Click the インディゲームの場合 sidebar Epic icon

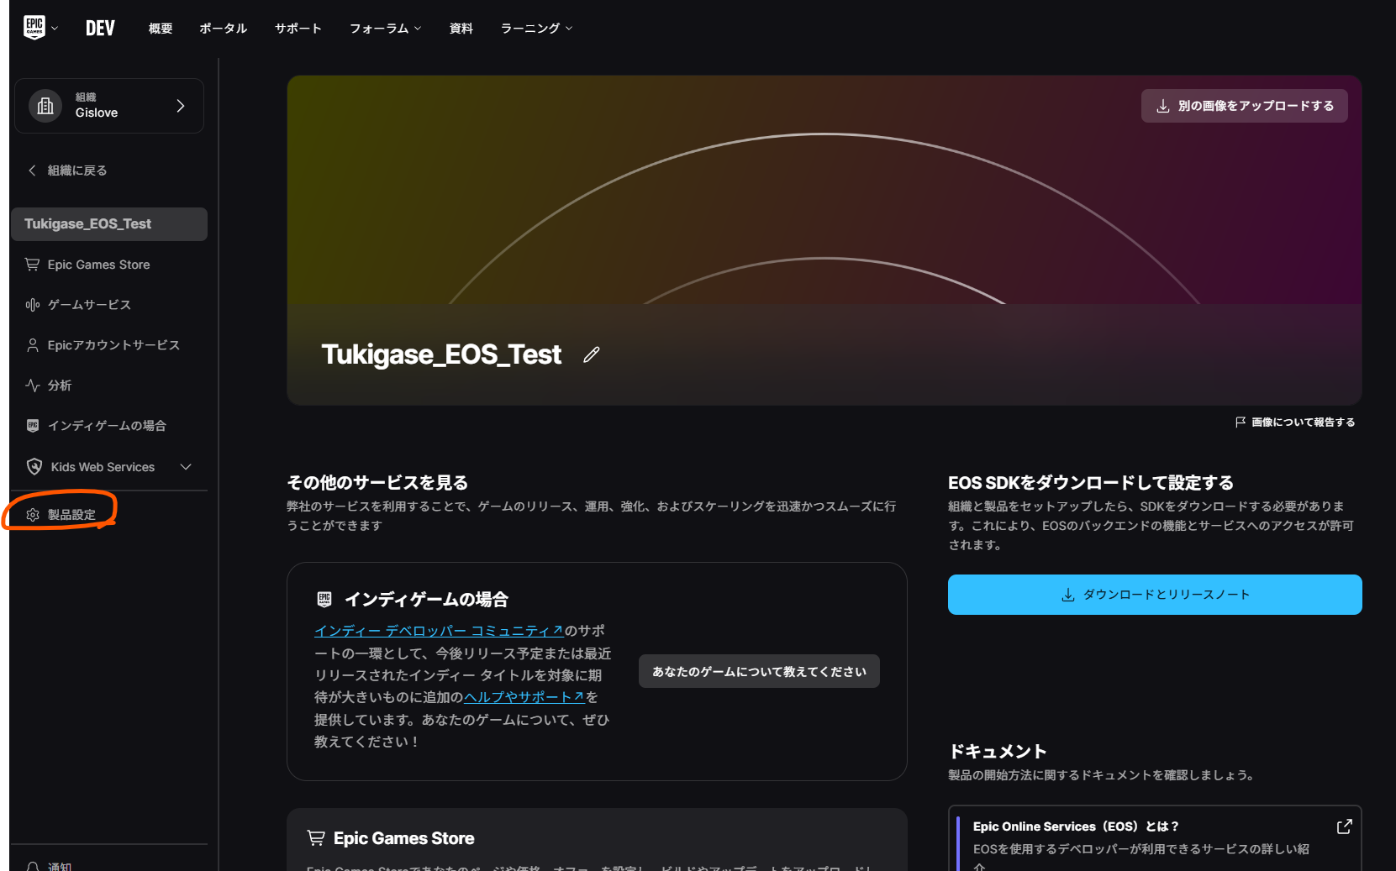tap(32, 426)
